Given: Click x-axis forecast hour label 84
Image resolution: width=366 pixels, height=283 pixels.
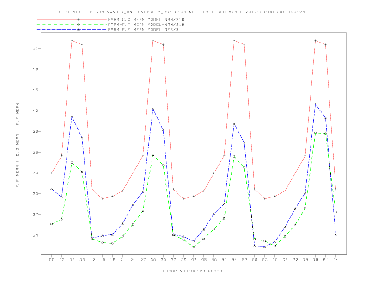Looking at the screenshot, I should point(335,260).
